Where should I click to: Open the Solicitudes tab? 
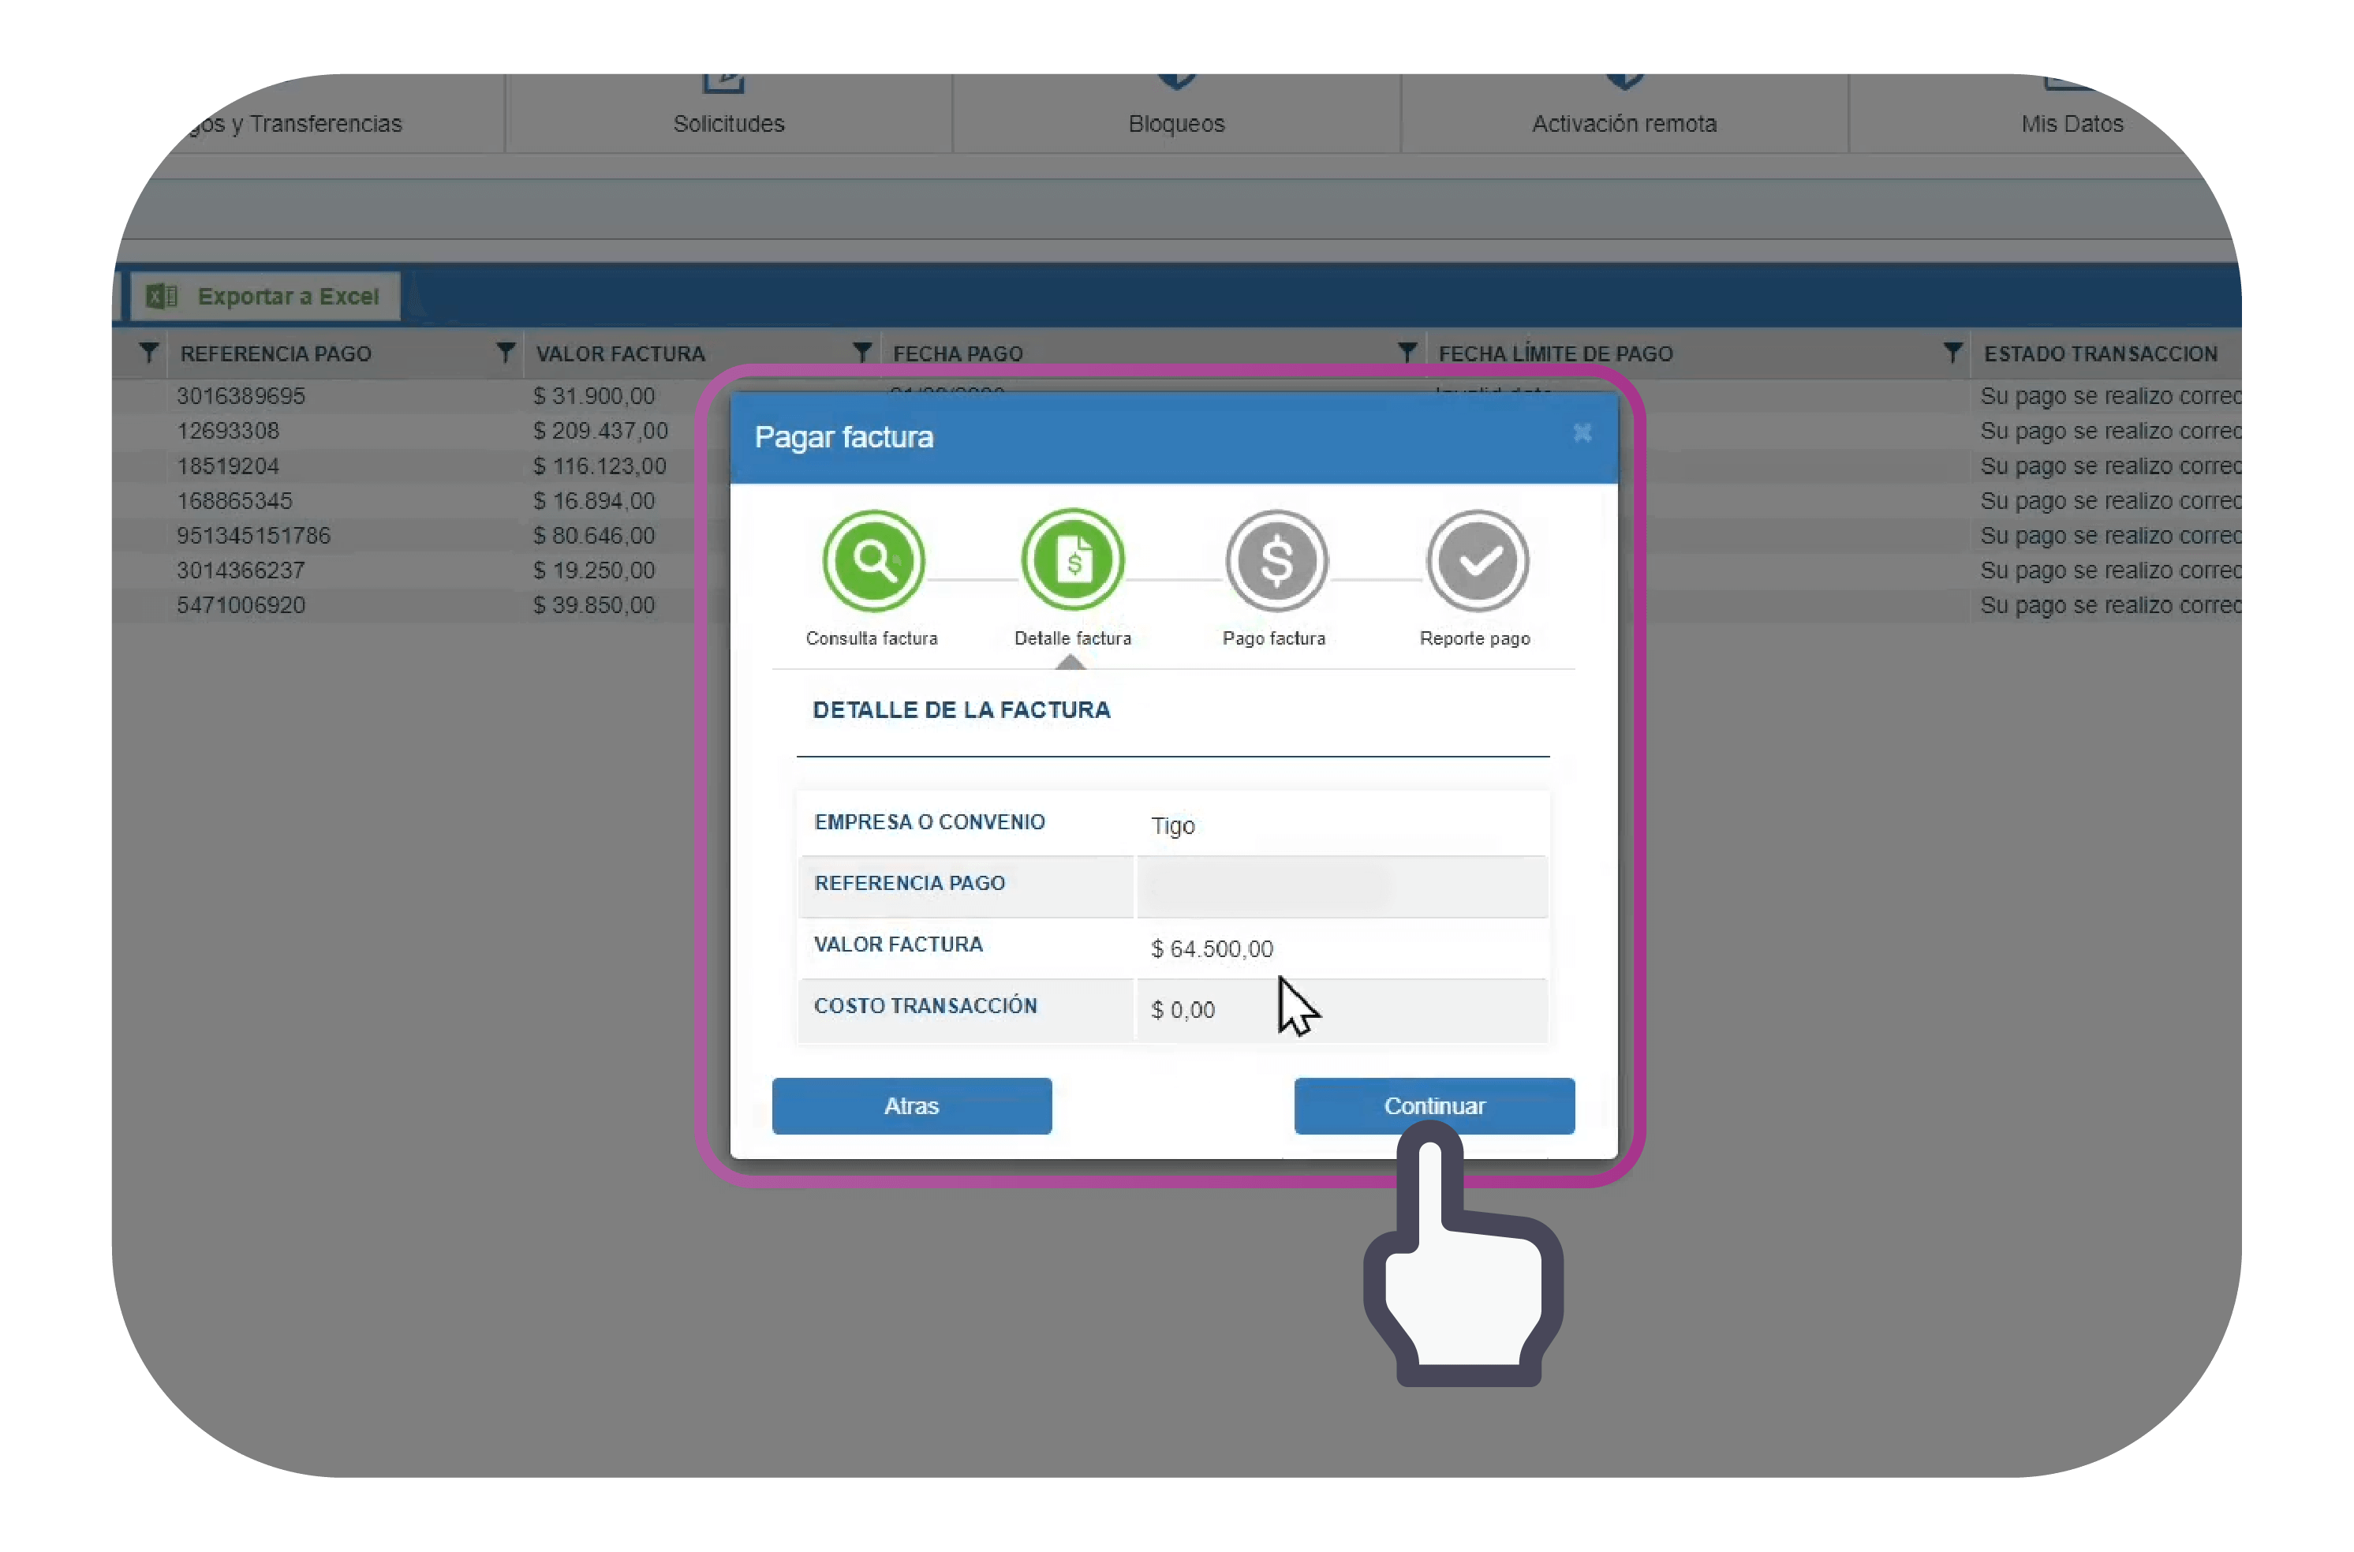pyautogui.click(x=728, y=123)
